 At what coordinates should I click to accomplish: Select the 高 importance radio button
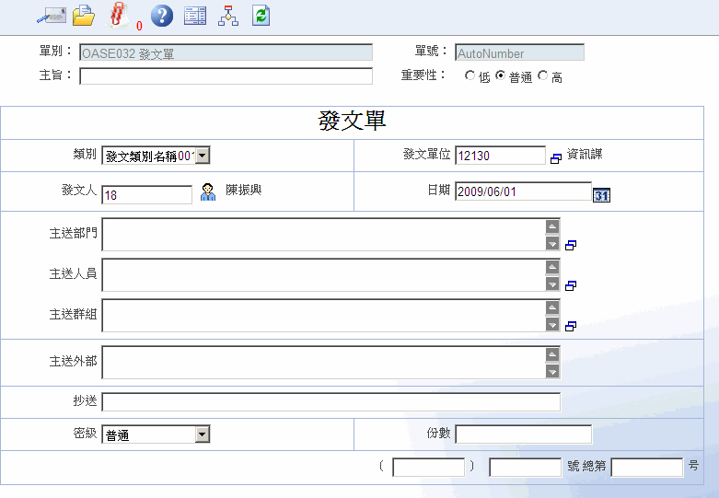[543, 76]
